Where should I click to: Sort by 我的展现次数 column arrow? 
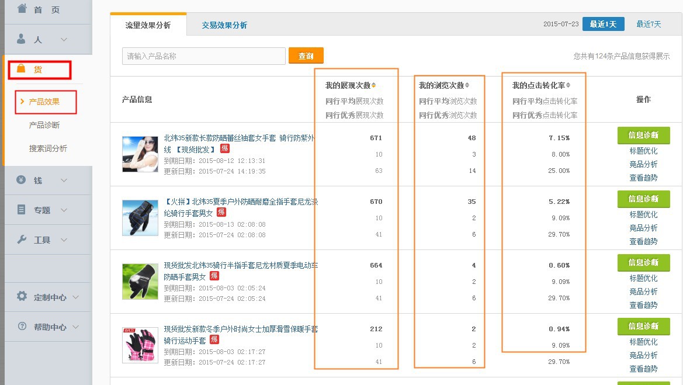[374, 85]
